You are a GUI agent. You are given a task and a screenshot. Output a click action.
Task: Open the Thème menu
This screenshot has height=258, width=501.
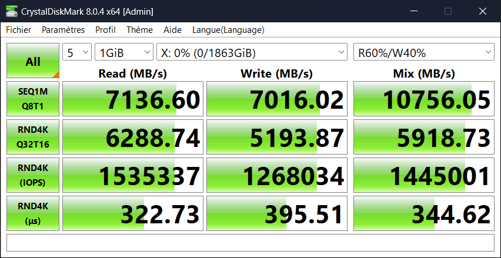[x=139, y=30]
